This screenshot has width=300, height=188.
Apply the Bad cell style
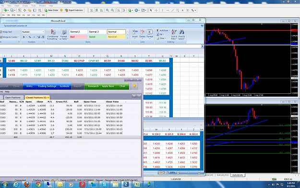(x=78, y=37)
